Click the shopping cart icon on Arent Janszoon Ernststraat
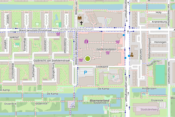Image resolution: width=175 pixels, height=117 pixels. [58, 34]
